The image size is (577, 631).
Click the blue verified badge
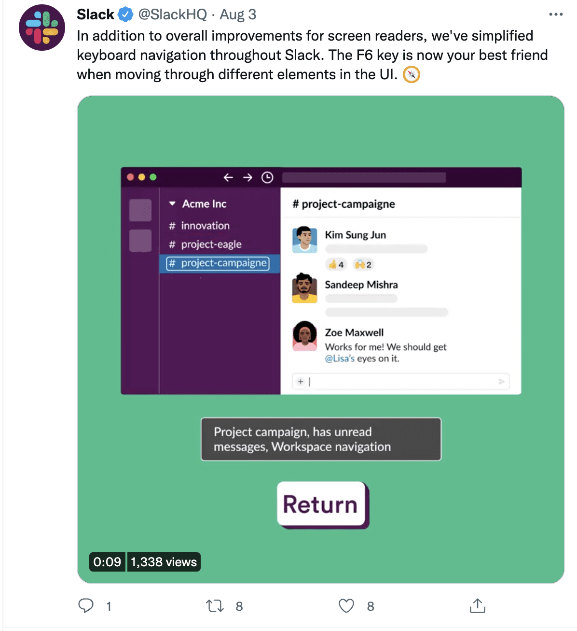tap(126, 14)
